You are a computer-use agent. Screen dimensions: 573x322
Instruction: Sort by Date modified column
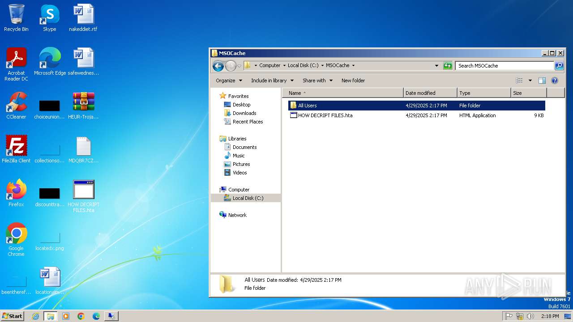point(430,93)
